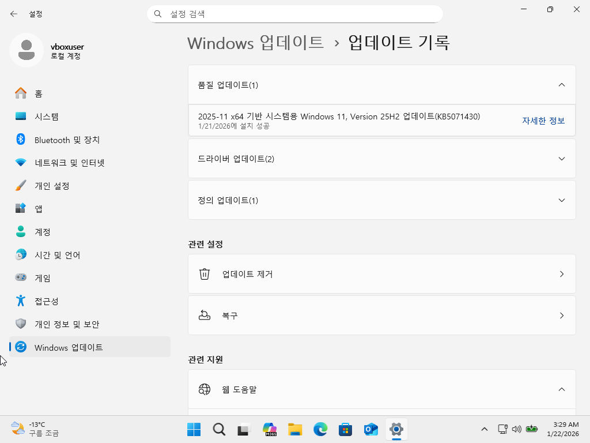590x443 pixels.
Task: Expand 정의 업데이트(1) section
Action: tap(382, 200)
